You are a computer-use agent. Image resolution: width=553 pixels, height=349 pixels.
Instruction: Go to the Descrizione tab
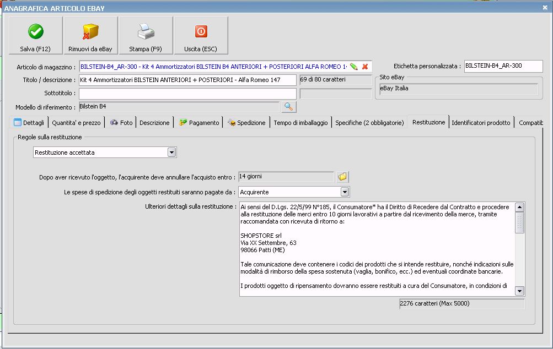(154, 123)
